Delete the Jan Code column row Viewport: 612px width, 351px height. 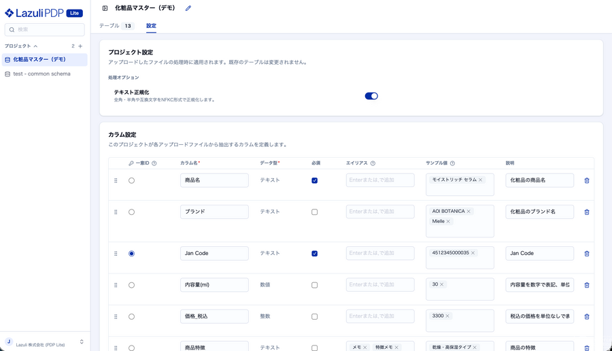coord(587,254)
